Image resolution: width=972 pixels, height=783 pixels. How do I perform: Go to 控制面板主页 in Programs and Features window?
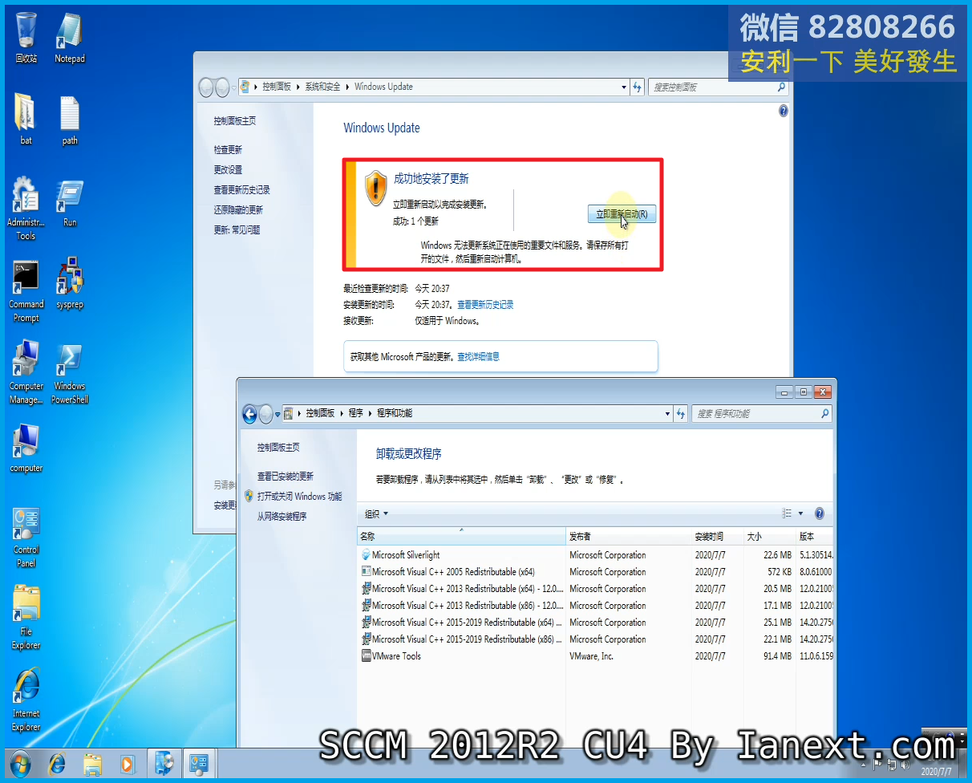tap(278, 448)
